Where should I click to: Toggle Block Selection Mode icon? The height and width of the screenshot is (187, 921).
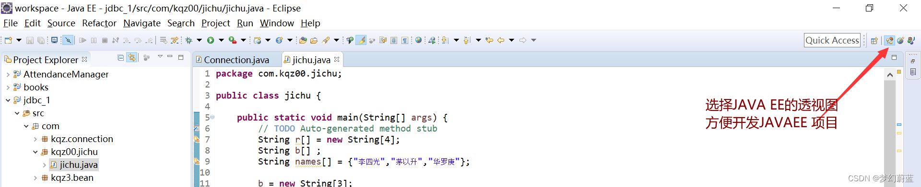coord(394,40)
